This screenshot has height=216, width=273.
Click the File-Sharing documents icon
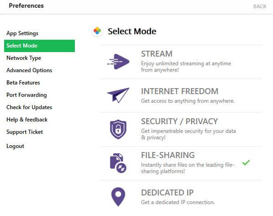pyautogui.click(x=118, y=163)
